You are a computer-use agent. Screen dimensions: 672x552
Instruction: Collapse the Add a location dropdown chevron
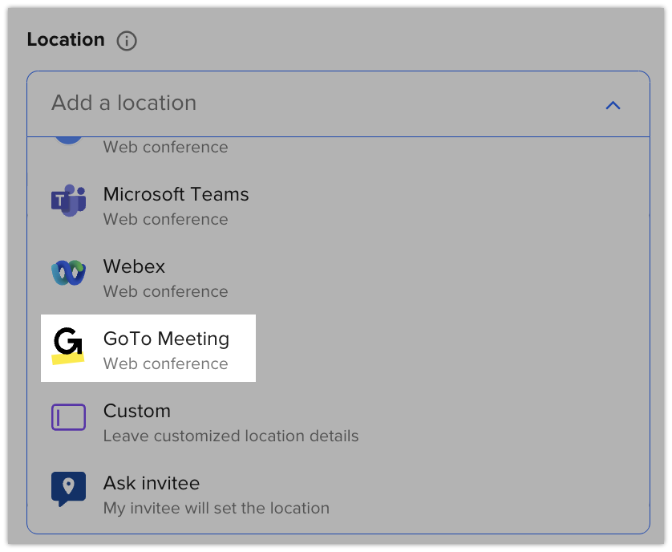pyautogui.click(x=613, y=105)
